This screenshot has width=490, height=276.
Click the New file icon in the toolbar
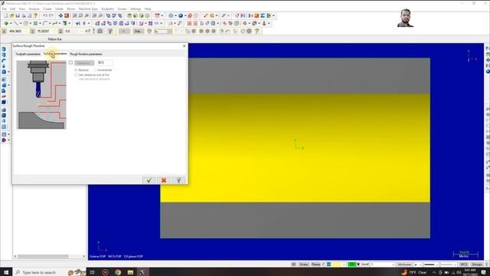click(x=5, y=15)
